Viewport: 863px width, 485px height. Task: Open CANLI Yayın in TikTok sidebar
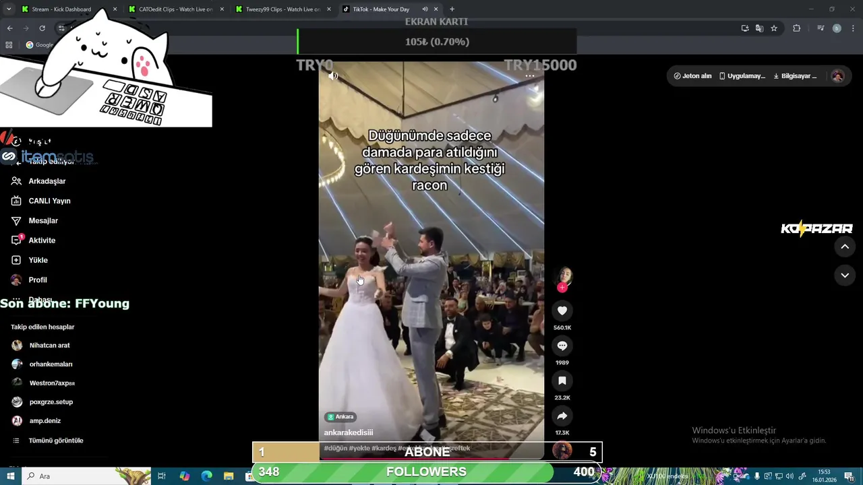41,201
